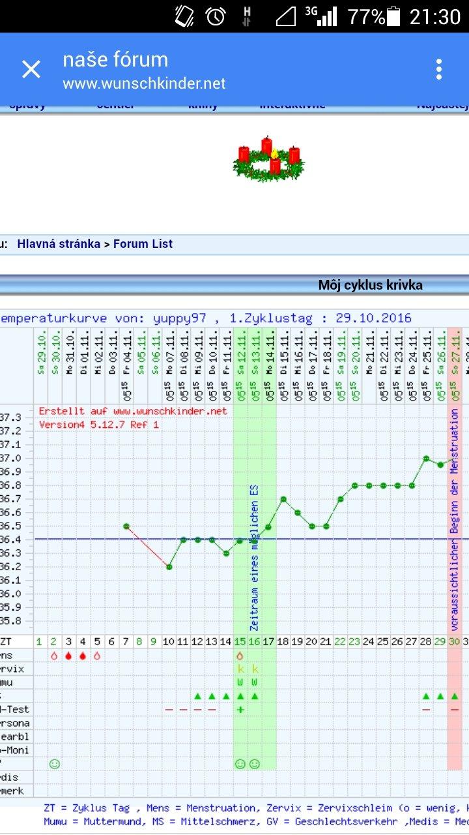The width and height of the screenshot is (469, 835).
Task: Click the red minus marker on day 10
Action: click(x=169, y=709)
